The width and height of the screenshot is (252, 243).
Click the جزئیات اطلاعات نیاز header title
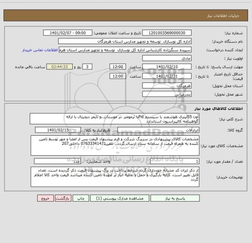point(223,16)
